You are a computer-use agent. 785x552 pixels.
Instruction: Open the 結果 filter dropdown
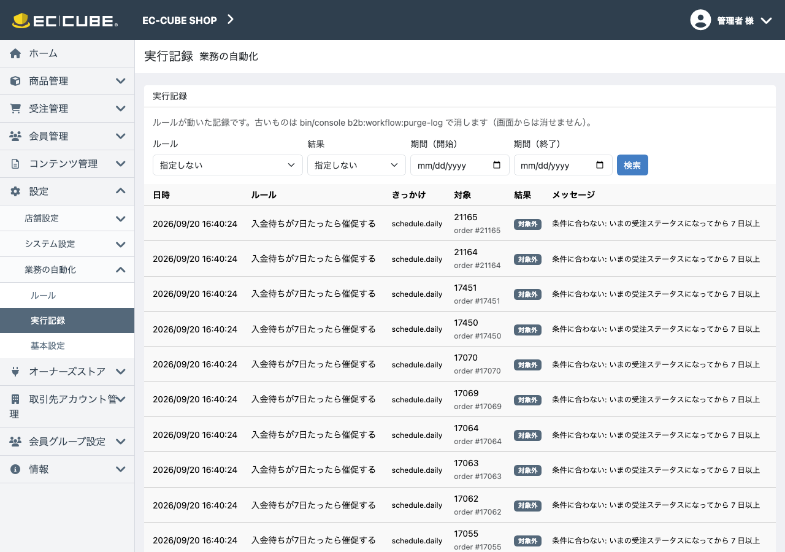tap(356, 165)
